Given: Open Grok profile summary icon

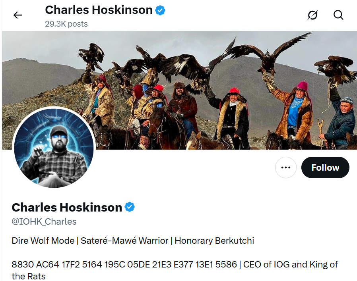Looking at the screenshot, I should (x=312, y=15).
